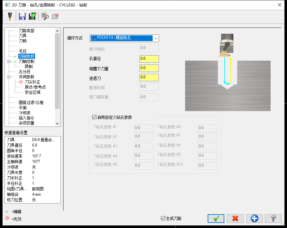287x228 pixels.
Task: Select 刀柄 page in the tree
Action: [23, 41]
